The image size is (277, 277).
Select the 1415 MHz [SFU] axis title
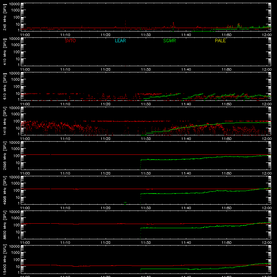coord(5,121)
